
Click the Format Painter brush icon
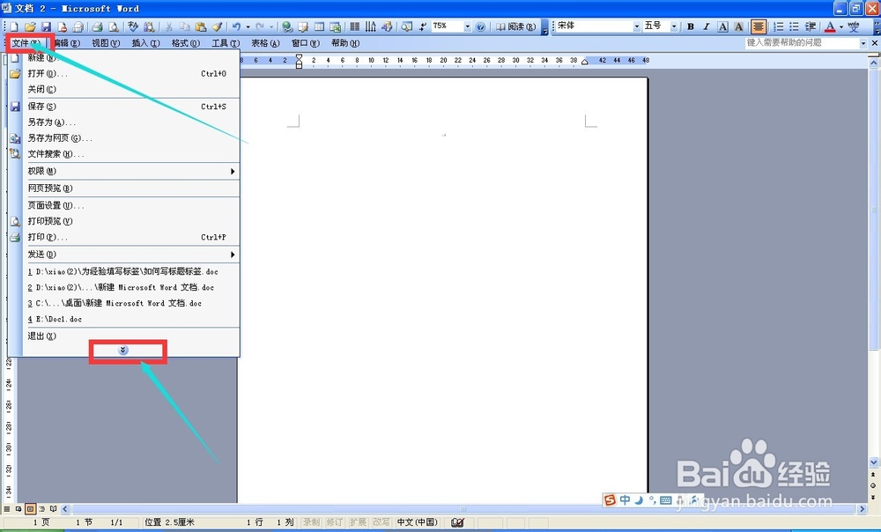pos(217,26)
